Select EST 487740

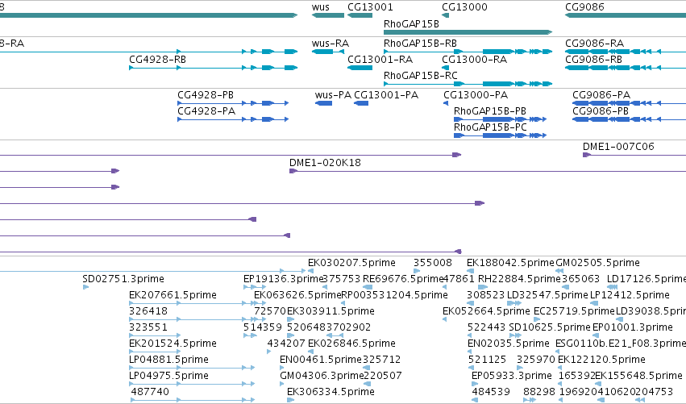click(x=150, y=392)
